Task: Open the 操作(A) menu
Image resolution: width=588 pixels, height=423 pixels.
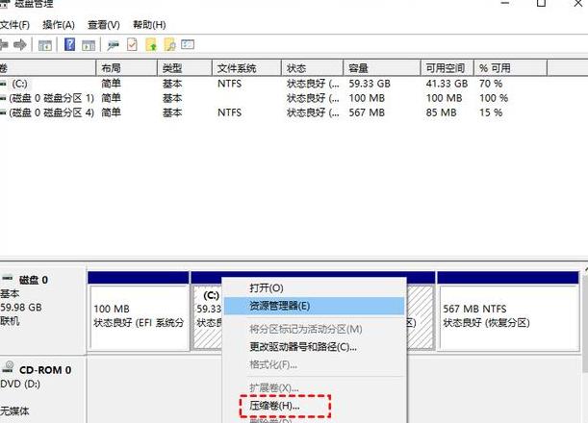Action: tap(59, 25)
